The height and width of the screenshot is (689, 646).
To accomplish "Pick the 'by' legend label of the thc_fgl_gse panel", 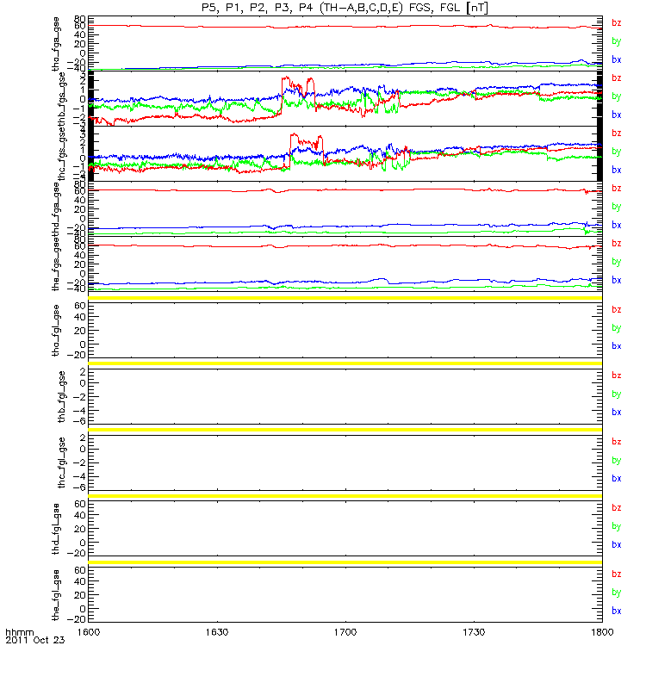I will pos(617,461).
